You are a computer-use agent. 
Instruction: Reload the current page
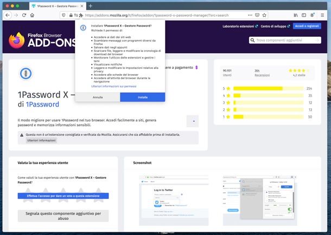pos(24,15)
